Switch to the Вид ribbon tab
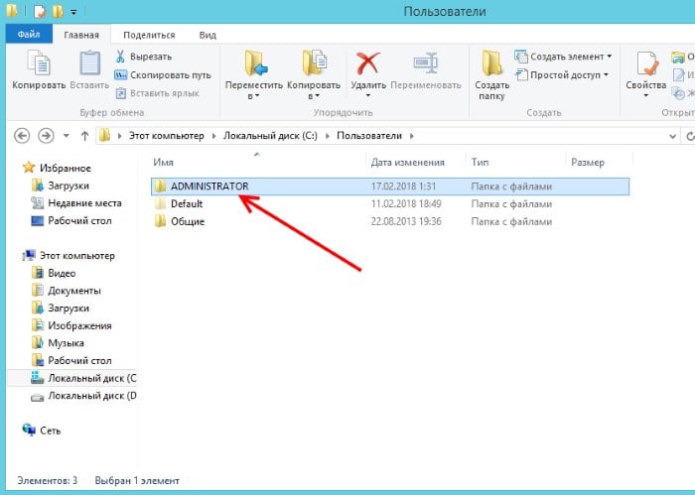The image size is (695, 495). (x=208, y=34)
